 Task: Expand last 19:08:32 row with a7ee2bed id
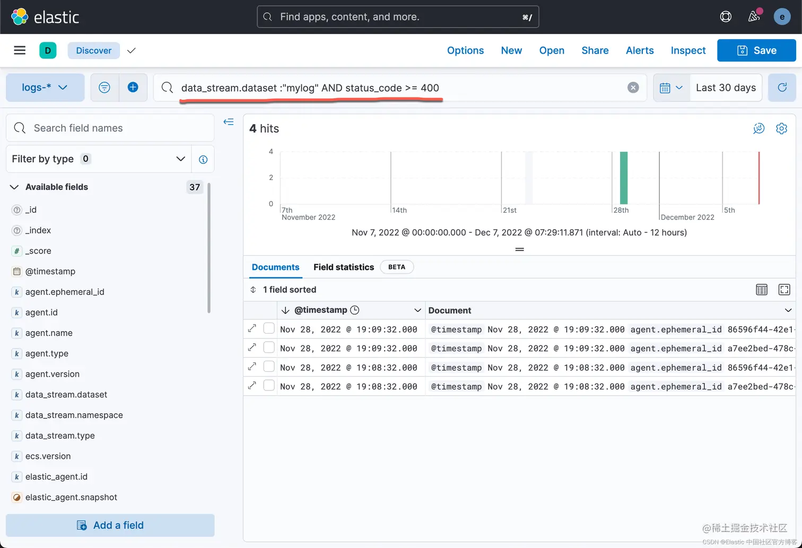(x=252, y=386)
